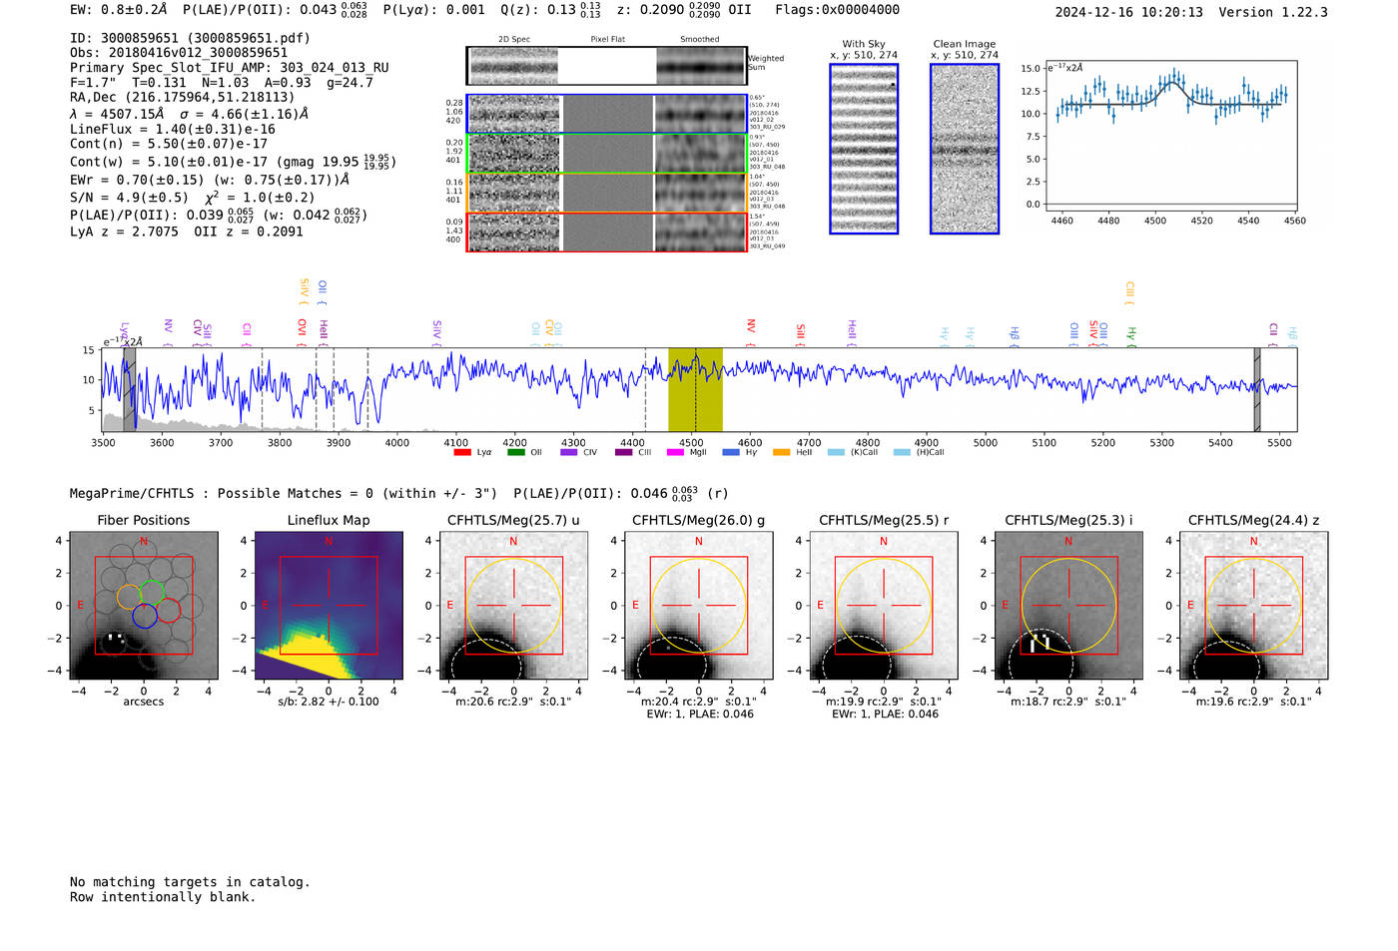
Task: Click the Gaussian emission line fit plot
Action: pos(1169,135)
